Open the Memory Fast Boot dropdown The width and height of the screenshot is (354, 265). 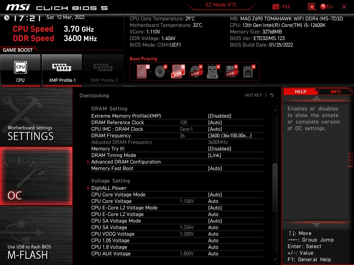point(215,168)
